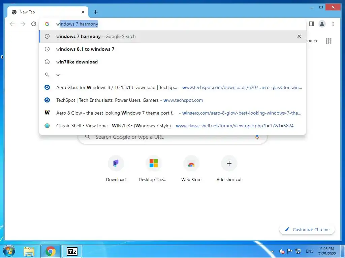Image resolution: width=345 pixels, height=258 pixels.
Task: Open File Explorer from the taskbar
Action: click(29, 251)
